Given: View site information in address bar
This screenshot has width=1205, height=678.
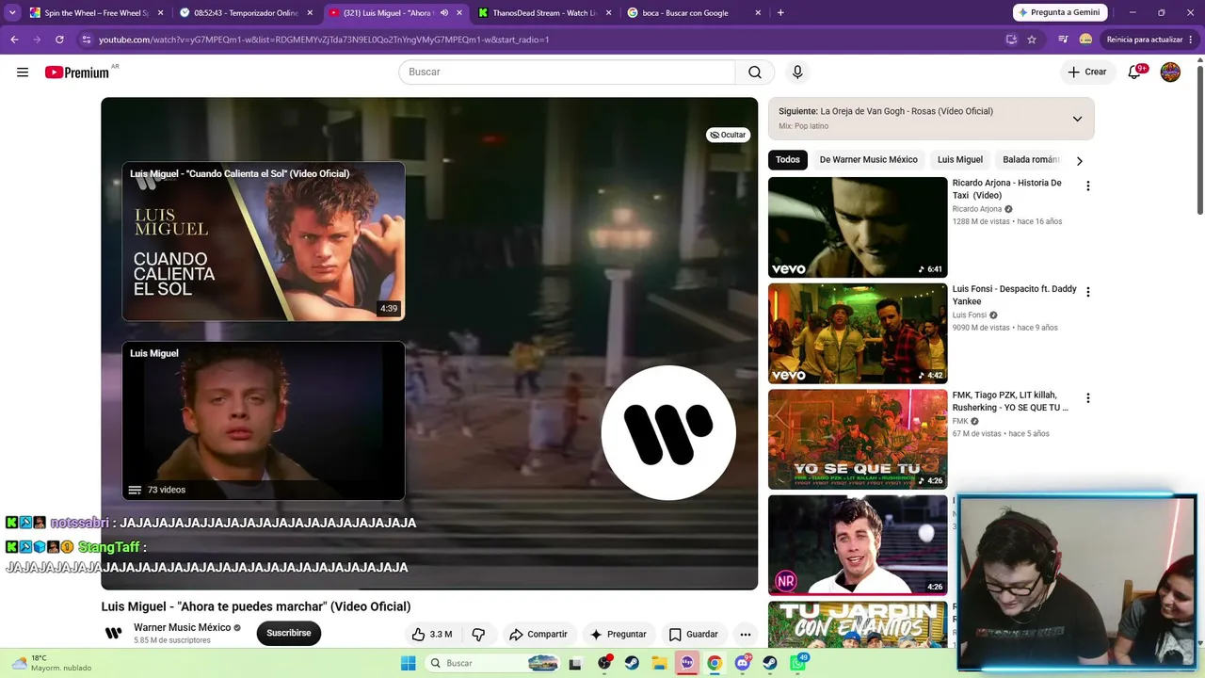Looking at the screenshot, I should (x=87, y=40).
